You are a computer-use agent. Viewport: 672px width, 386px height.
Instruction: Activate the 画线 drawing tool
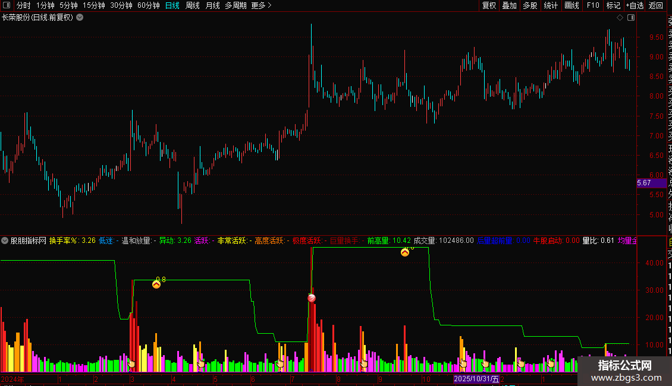[571, 5]
